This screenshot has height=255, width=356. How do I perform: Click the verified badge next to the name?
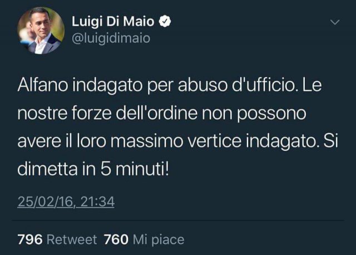point(165,22)
